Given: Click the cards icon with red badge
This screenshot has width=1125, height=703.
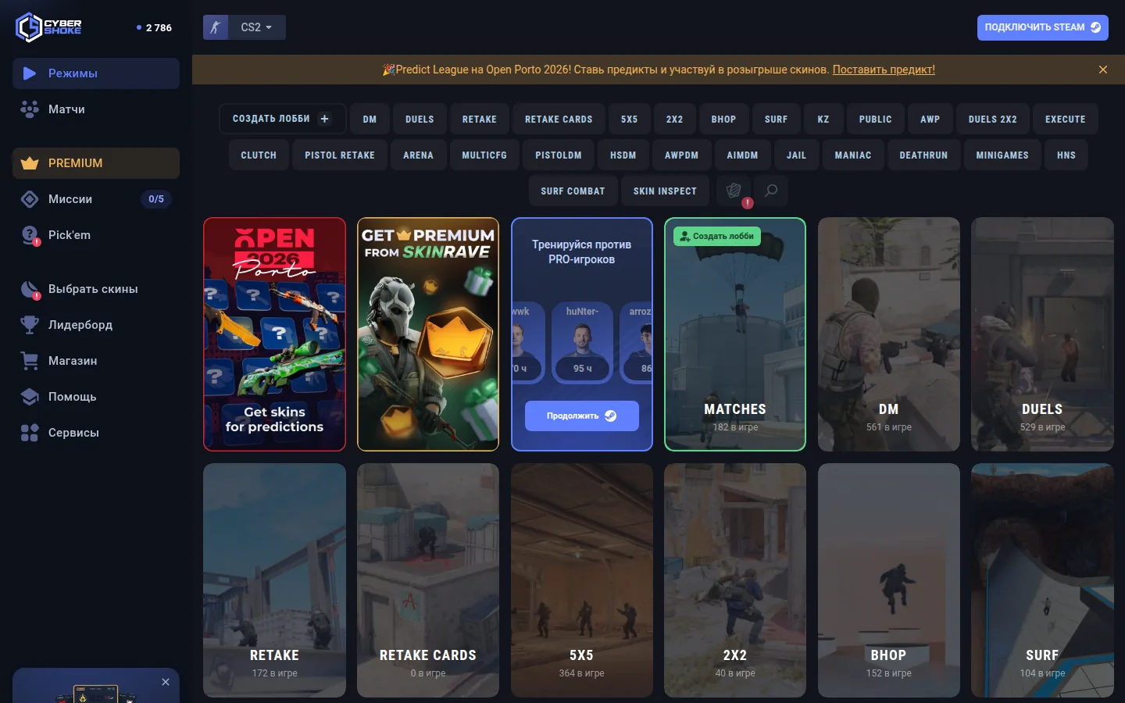Looking at the screenshot, I should click(x=734, y=191).
